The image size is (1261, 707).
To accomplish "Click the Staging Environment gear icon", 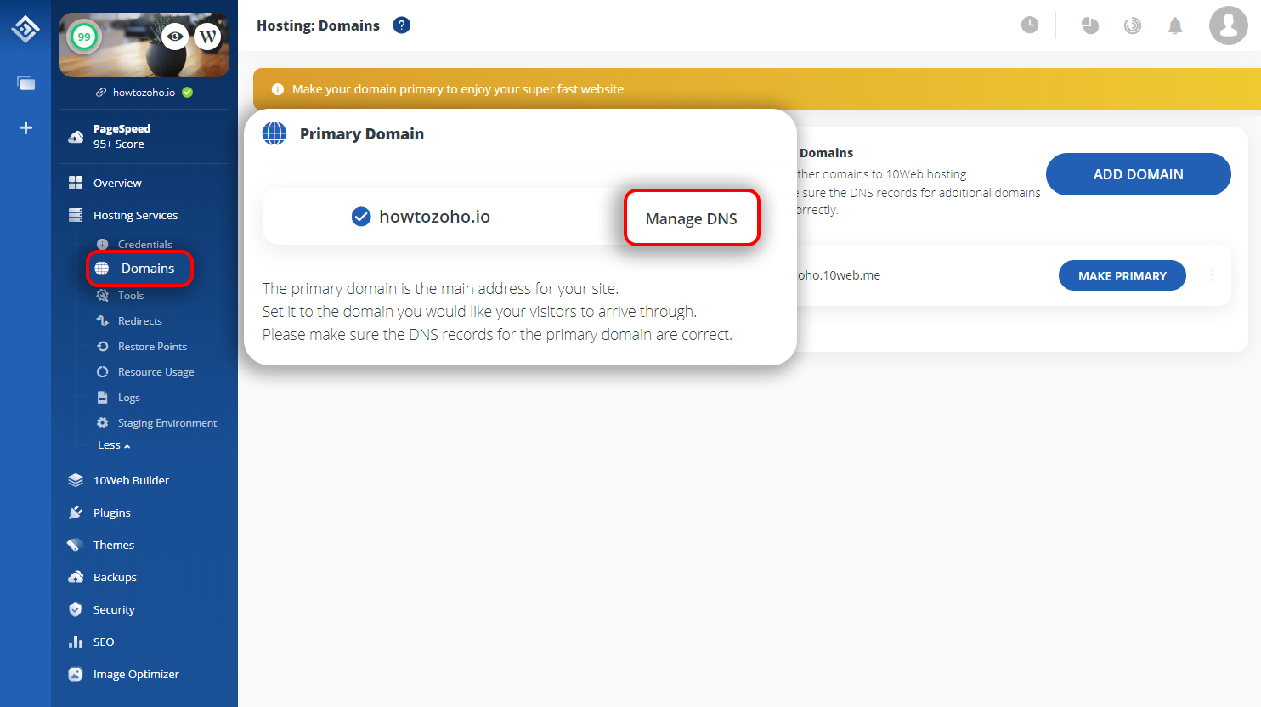I will pyautogui.click(x=103, y=423).
